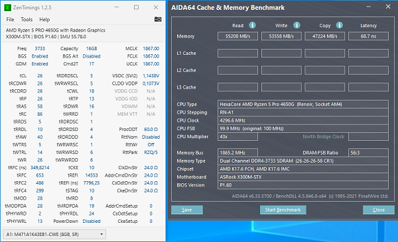Image resolution: width=398 pixels, height=242 pixels.
Task: Click the tREFI (ns) value 7796,25
Action: pos(92,182)
